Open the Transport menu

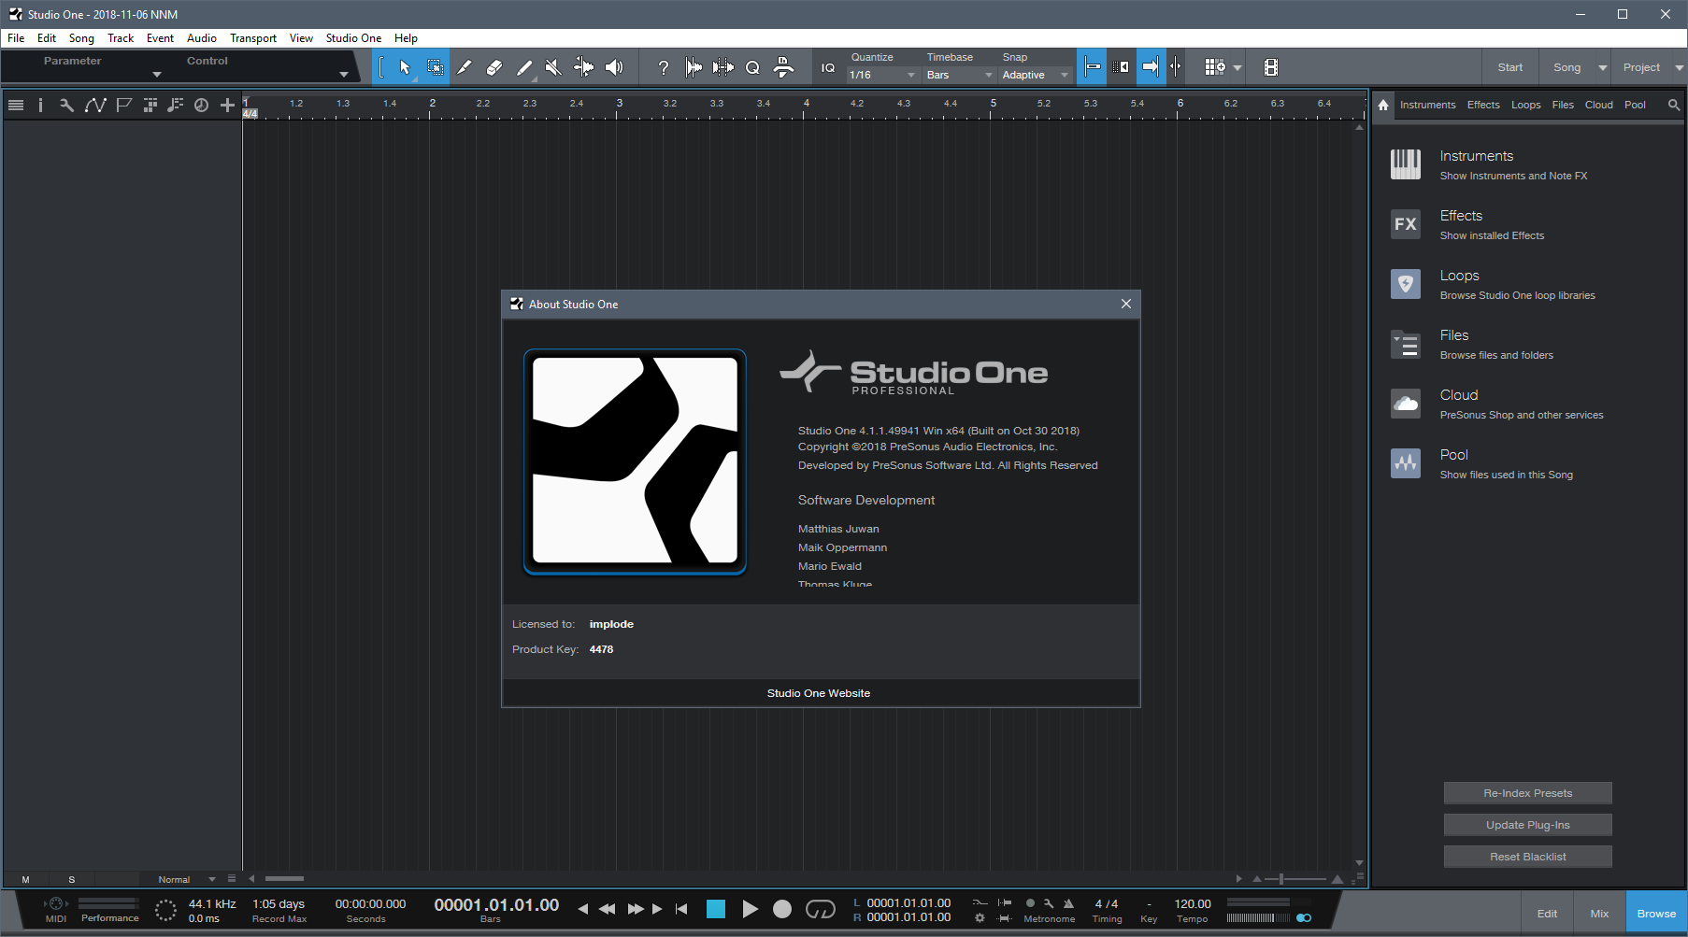pos(253,38)
